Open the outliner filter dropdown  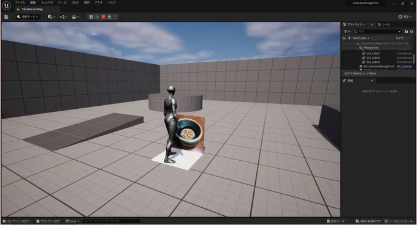tap(347, 32)
